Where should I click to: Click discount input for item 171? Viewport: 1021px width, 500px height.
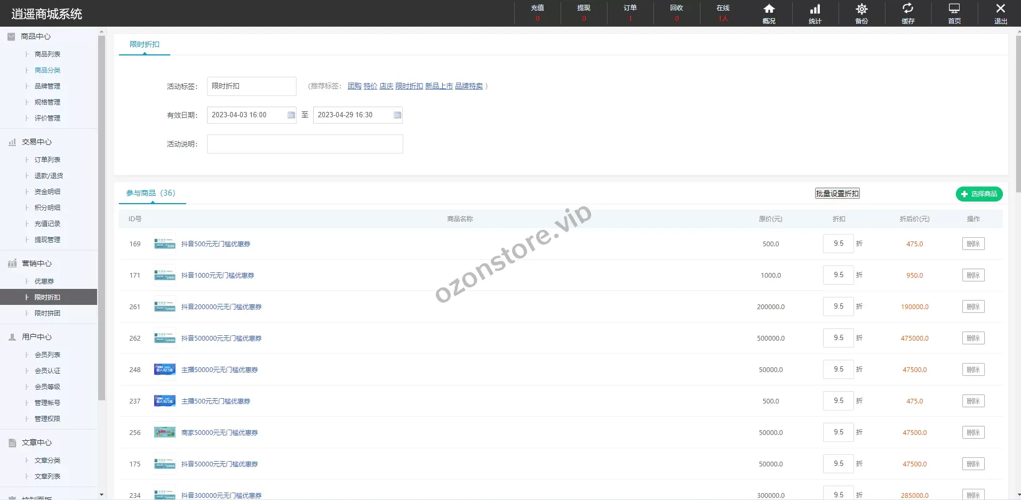[838, 275]
